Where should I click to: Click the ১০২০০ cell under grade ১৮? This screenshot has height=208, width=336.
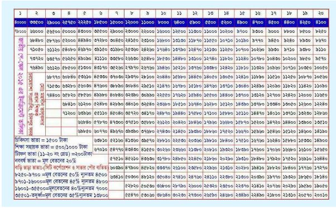coord(289,59)
